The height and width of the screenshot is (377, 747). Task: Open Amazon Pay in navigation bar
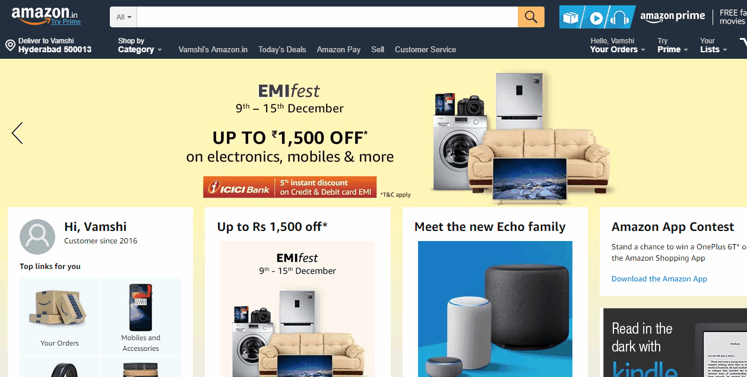338,49
